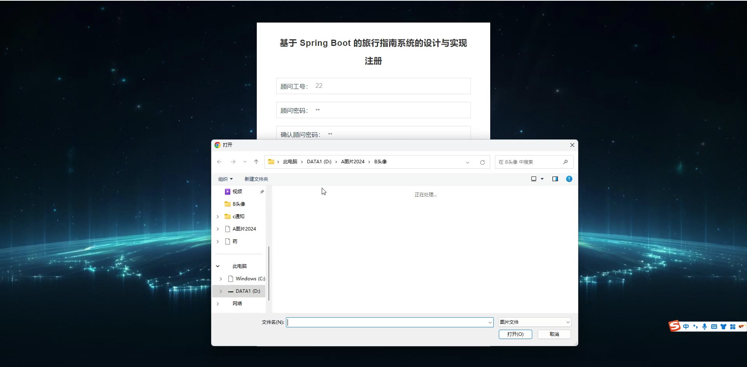Expand the DATA1 (D:) drive tree node
The width and height of the screenshot is (747, 367).
point(221,291)
